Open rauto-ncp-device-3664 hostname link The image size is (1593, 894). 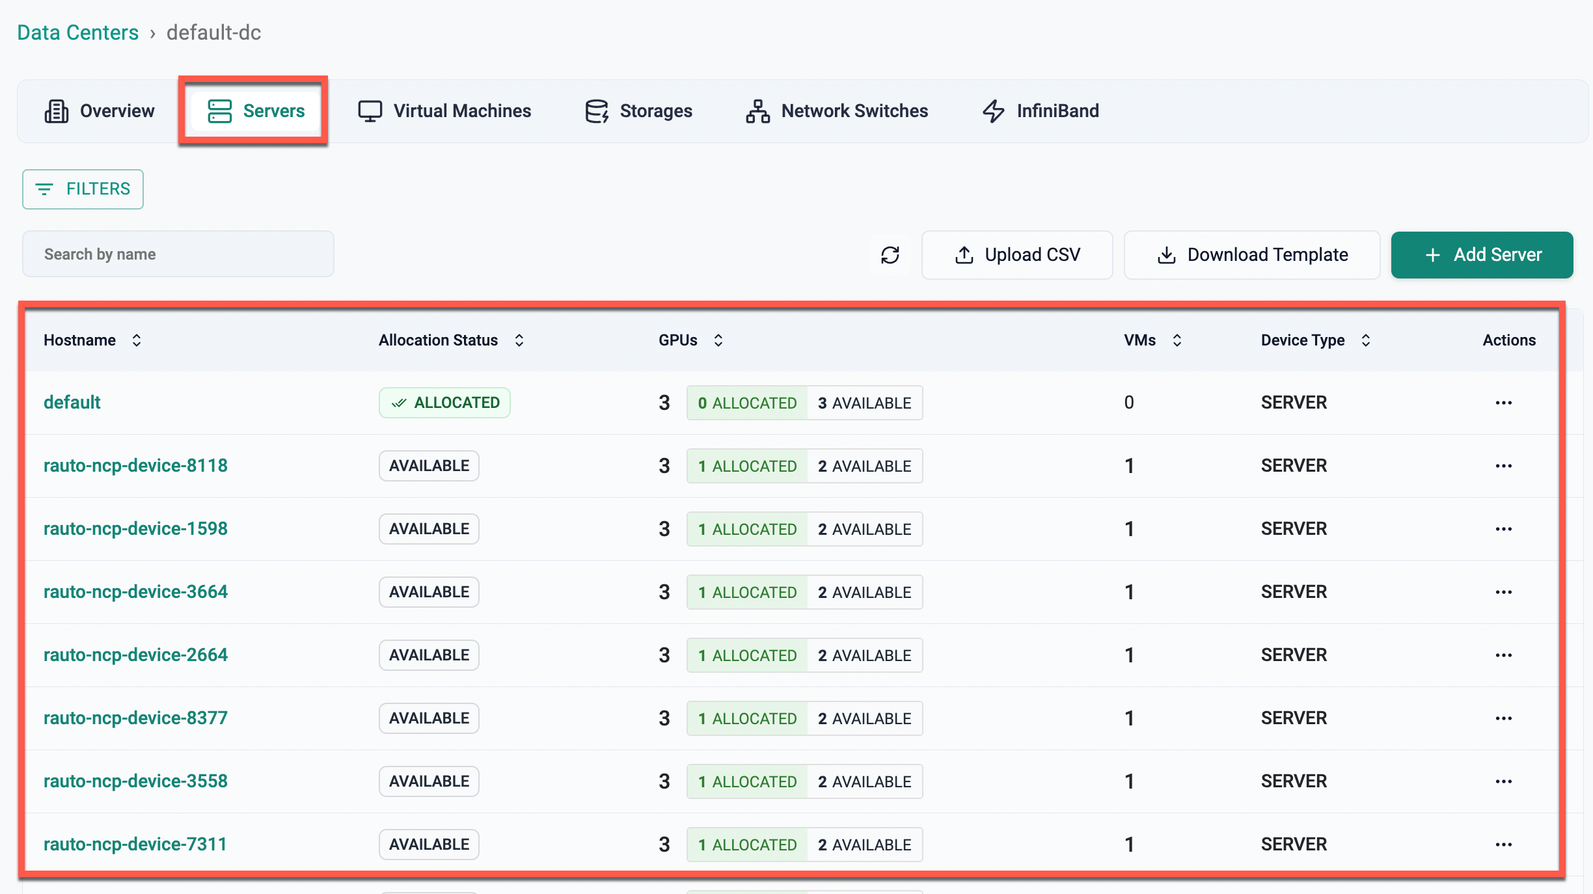point(135,592)
